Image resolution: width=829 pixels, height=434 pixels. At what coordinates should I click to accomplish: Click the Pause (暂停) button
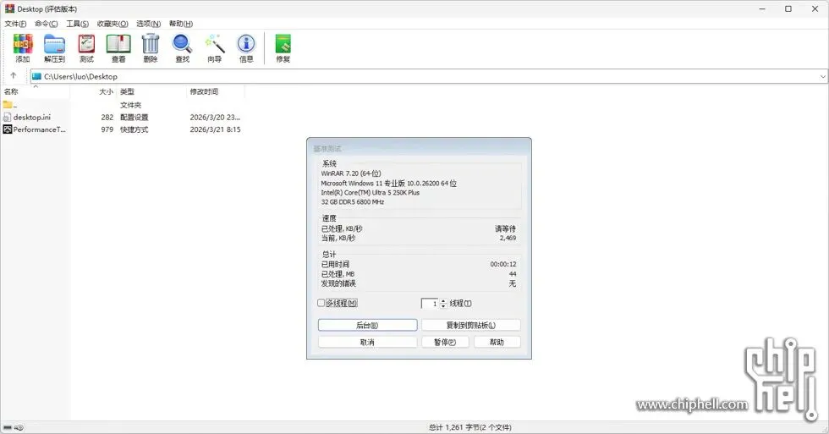pyautogui.click(x=445, y=342)
